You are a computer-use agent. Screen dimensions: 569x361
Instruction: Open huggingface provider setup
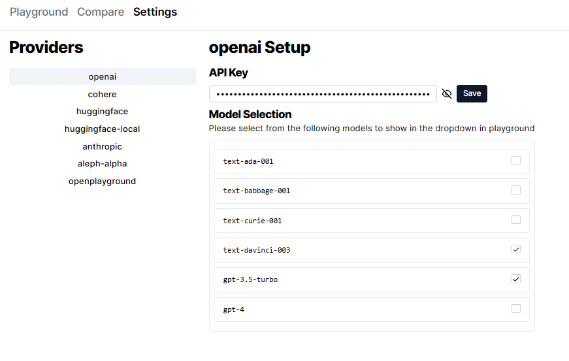[x=103, y=112]
